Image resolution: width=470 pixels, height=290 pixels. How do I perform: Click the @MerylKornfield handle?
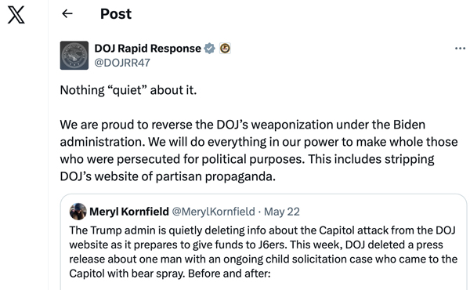coord(213,212)
